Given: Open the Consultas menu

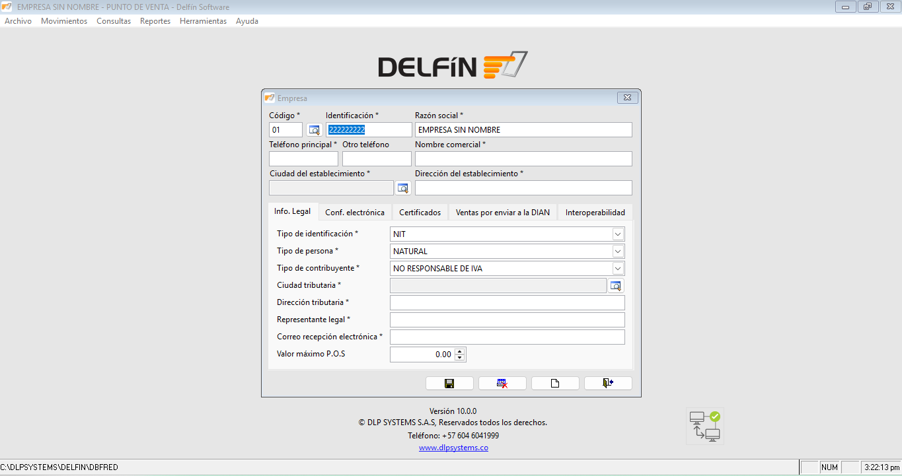Looking at the screenshot, I should coord(114,21).
